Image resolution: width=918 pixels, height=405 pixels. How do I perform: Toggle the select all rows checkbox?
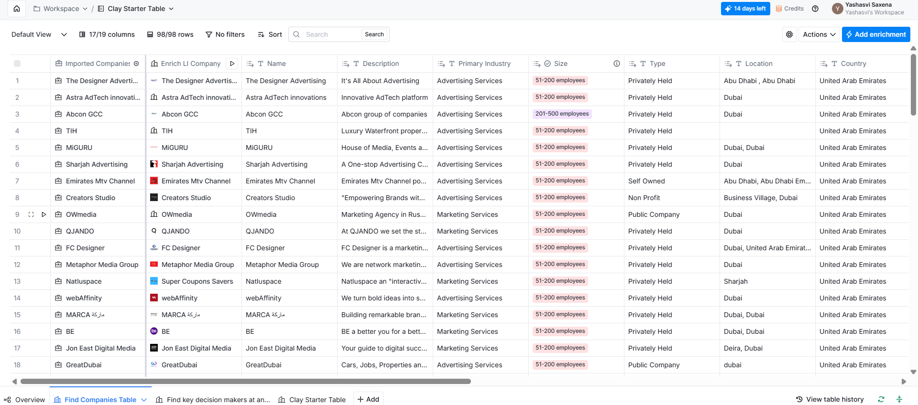point(17,64)
